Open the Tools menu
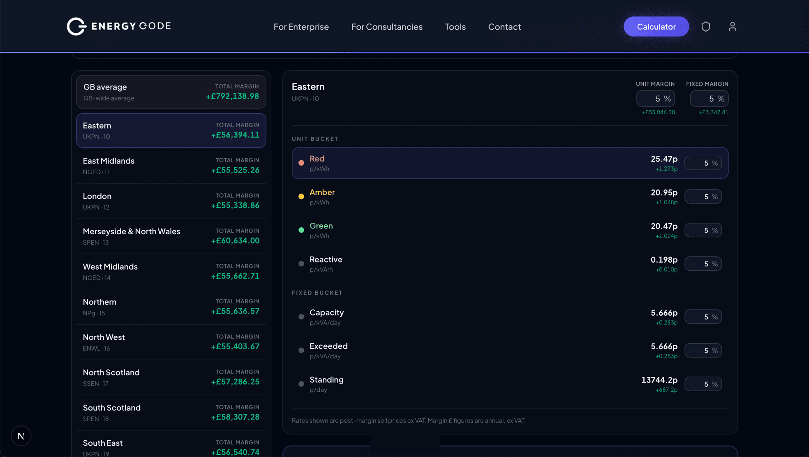Viewport: 809px width, 457px height. click(455, 27)
